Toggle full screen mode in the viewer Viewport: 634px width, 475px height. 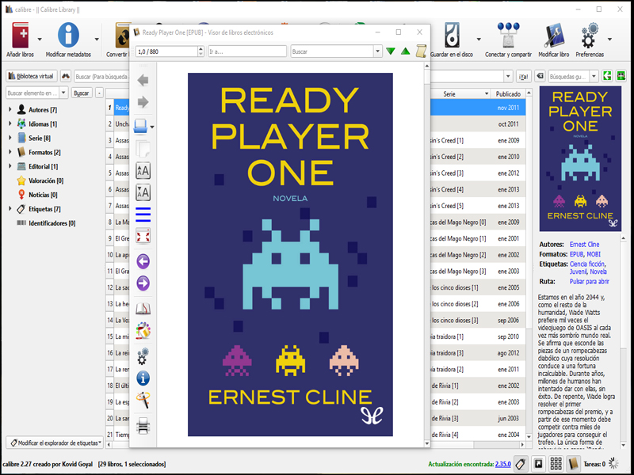pos(143,236)
